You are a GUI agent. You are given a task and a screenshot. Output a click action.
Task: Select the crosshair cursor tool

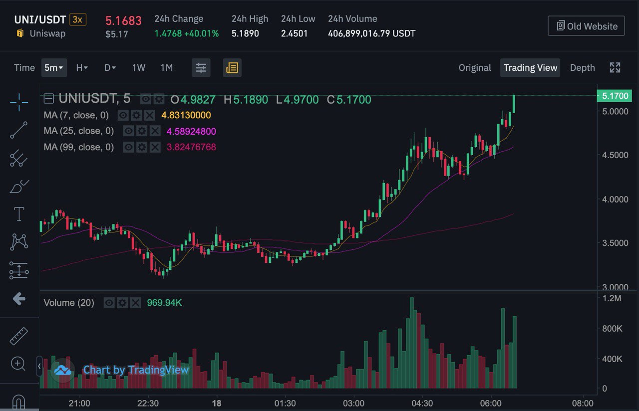click(19, 102)
